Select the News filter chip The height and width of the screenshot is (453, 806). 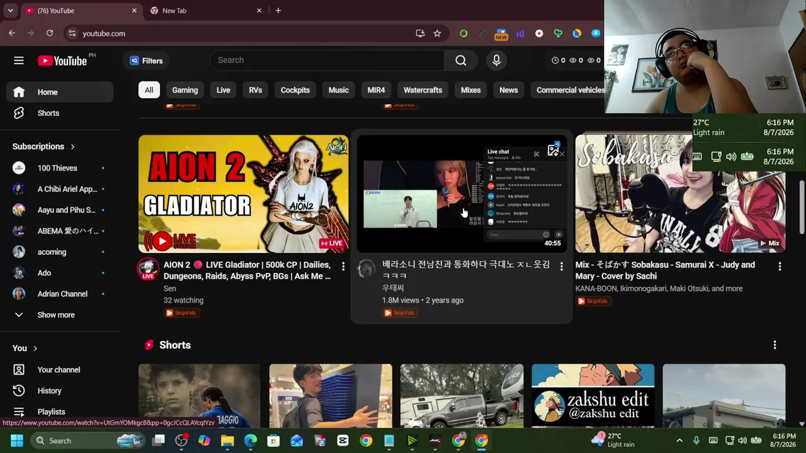tap(509, 90)
